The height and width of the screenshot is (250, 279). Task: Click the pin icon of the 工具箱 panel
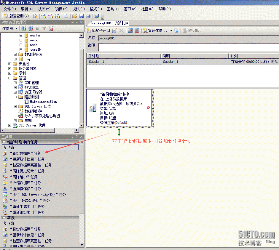[77, 137]
